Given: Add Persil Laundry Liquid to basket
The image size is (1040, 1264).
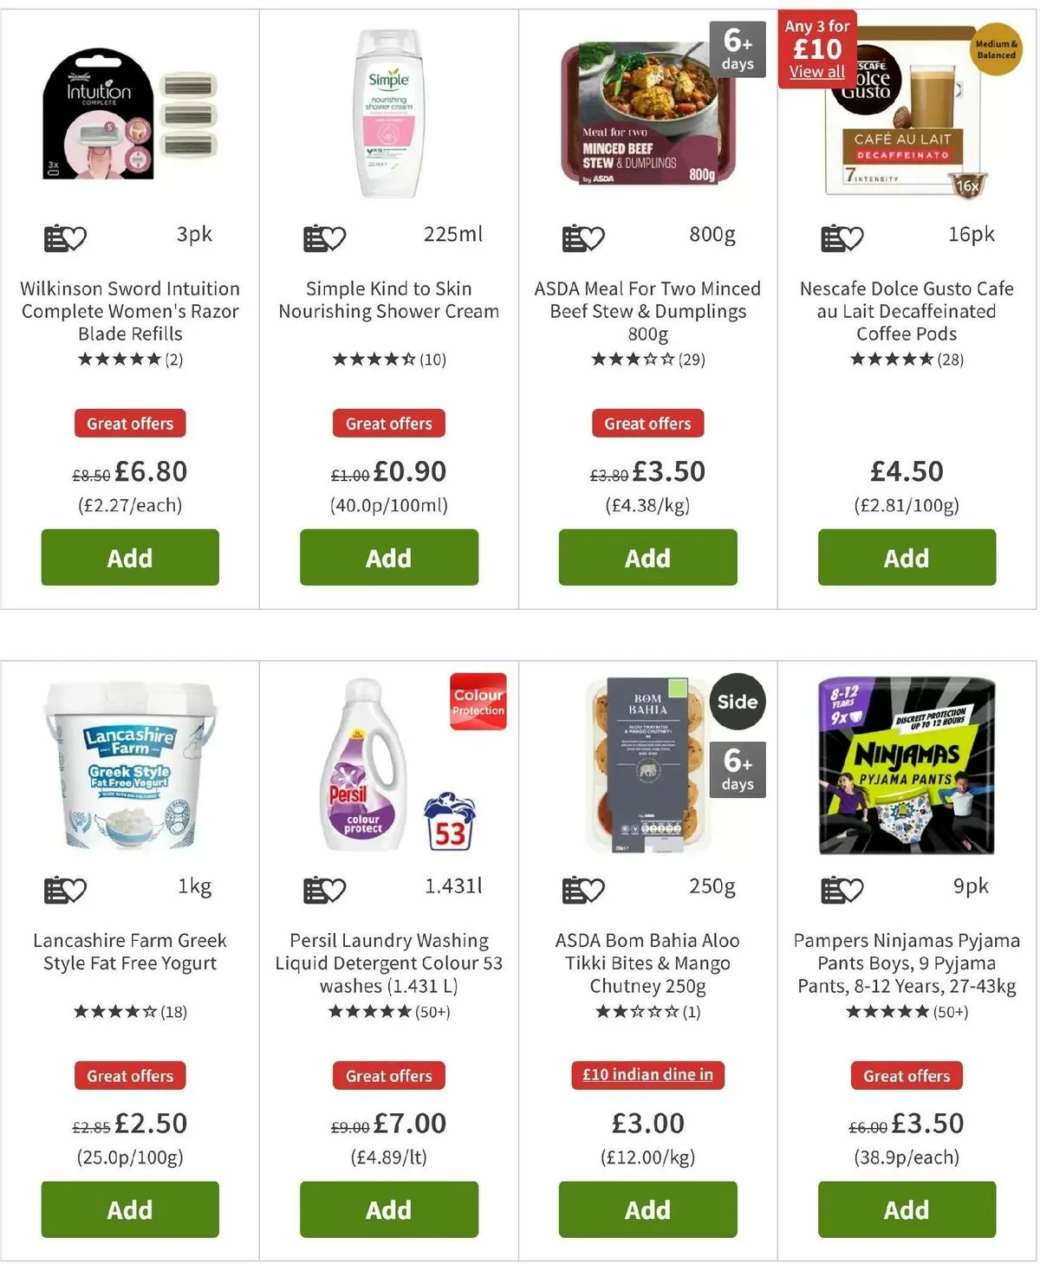Looking at the screenshot, I should tap(389, 1209).
